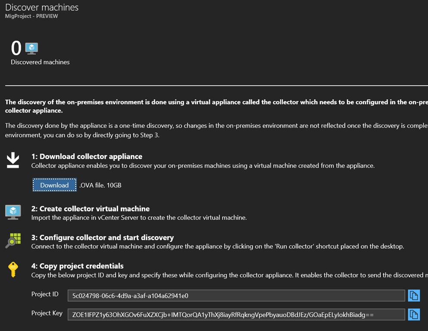Select the Project ID text field

[x=236, y=295]
